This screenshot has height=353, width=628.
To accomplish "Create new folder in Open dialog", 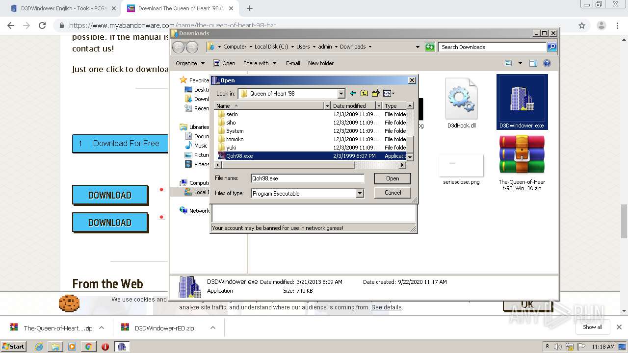I will (376, 93).
